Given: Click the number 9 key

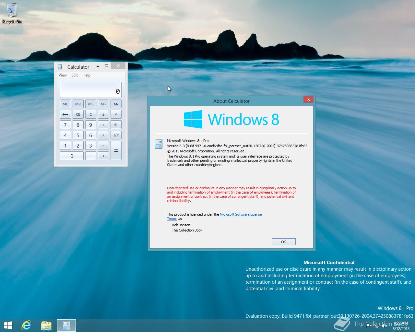Looking at the screenshot, I should coord(91,125).
